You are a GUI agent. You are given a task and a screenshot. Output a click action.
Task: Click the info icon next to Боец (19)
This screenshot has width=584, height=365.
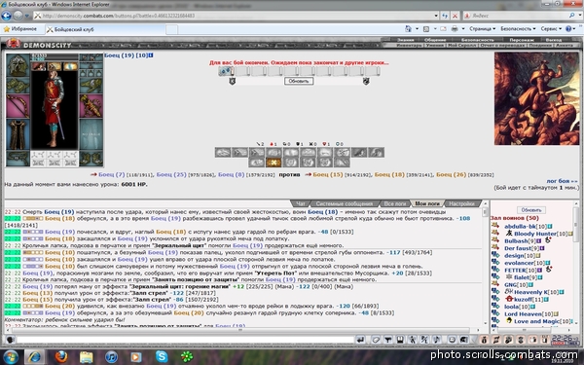point(151,55)
